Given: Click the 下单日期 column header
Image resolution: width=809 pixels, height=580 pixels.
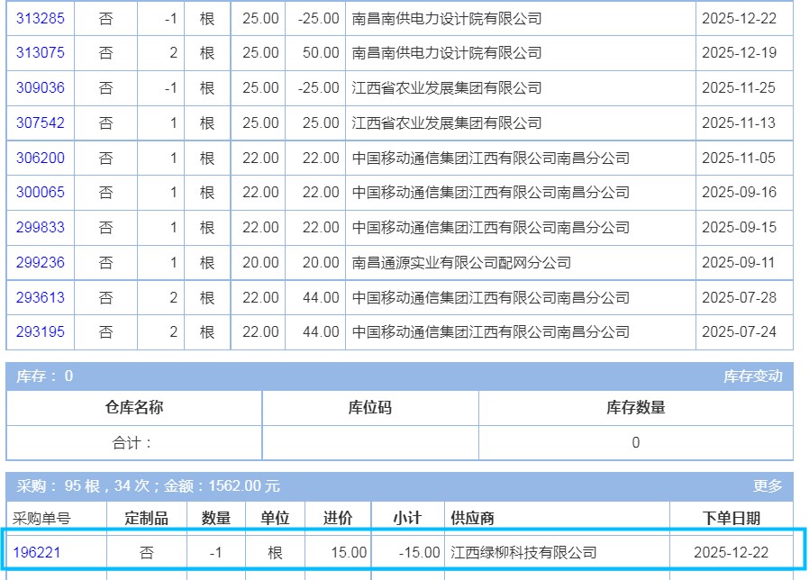Looking at the screenshot, I should pos(731,518).
